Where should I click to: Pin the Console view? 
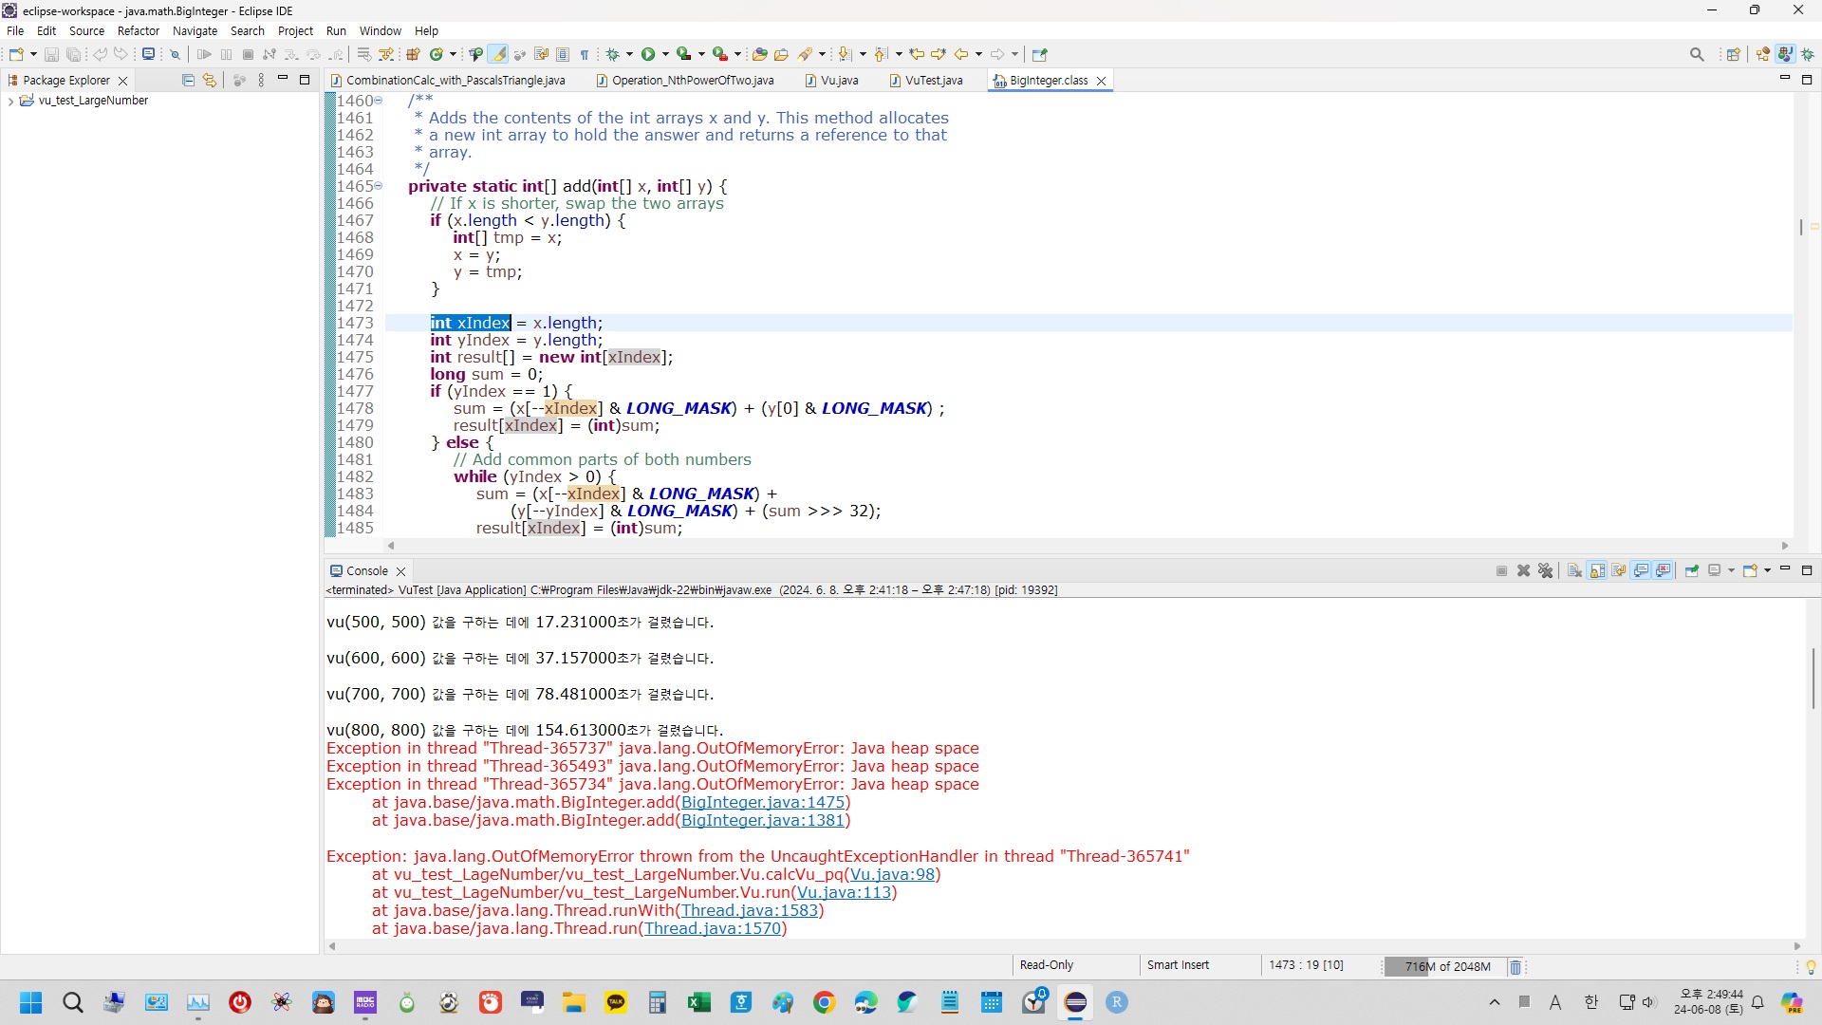1692,570
